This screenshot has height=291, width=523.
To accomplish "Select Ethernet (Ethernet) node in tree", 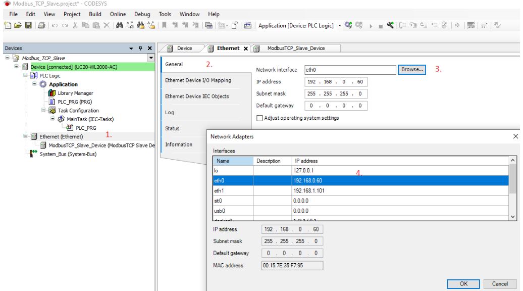I will coord(62,136).
